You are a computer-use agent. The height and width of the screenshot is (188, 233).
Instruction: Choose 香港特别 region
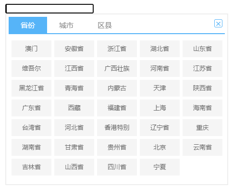pos(117,127)
